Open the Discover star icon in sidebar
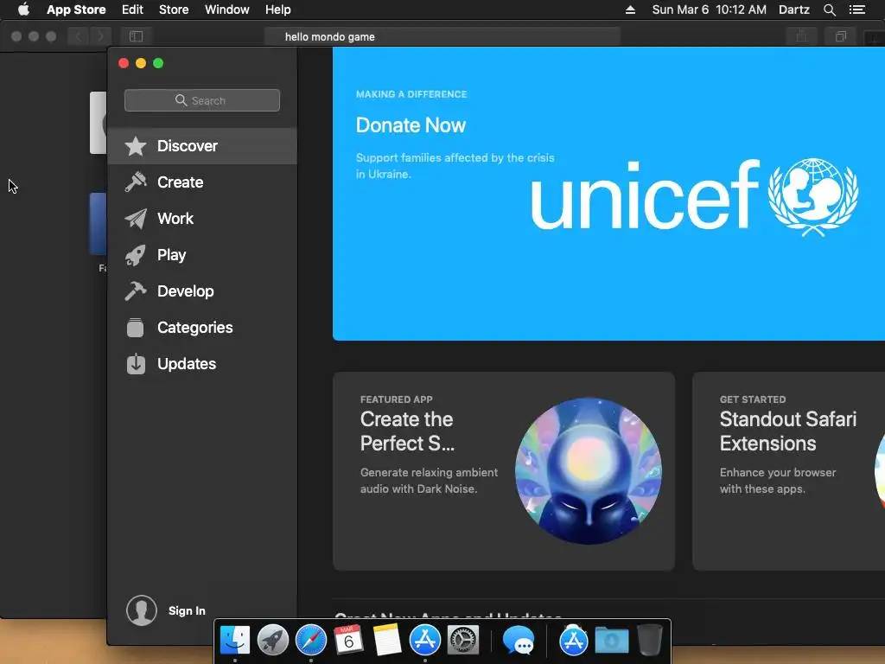 point(136,146)
